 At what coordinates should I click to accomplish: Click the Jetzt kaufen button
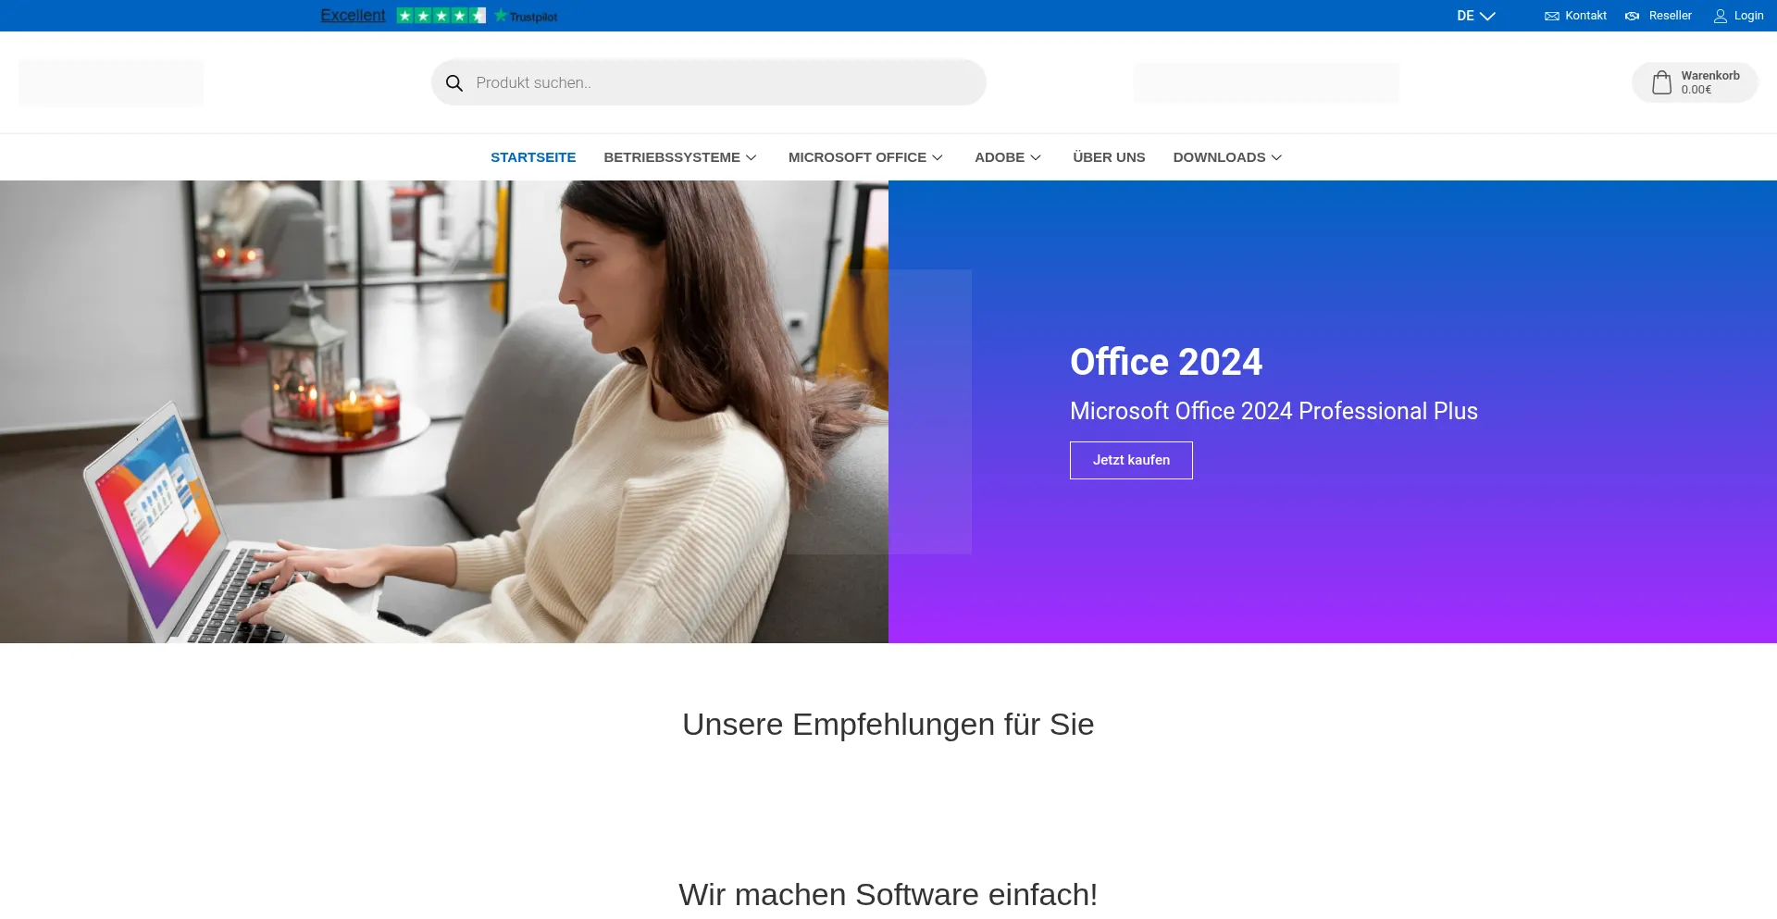click(x=1131, y=460)
